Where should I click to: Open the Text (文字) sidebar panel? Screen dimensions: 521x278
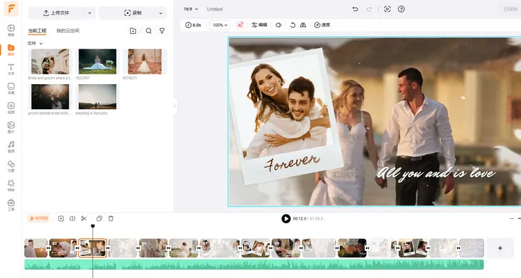click(x=11, y=69)
